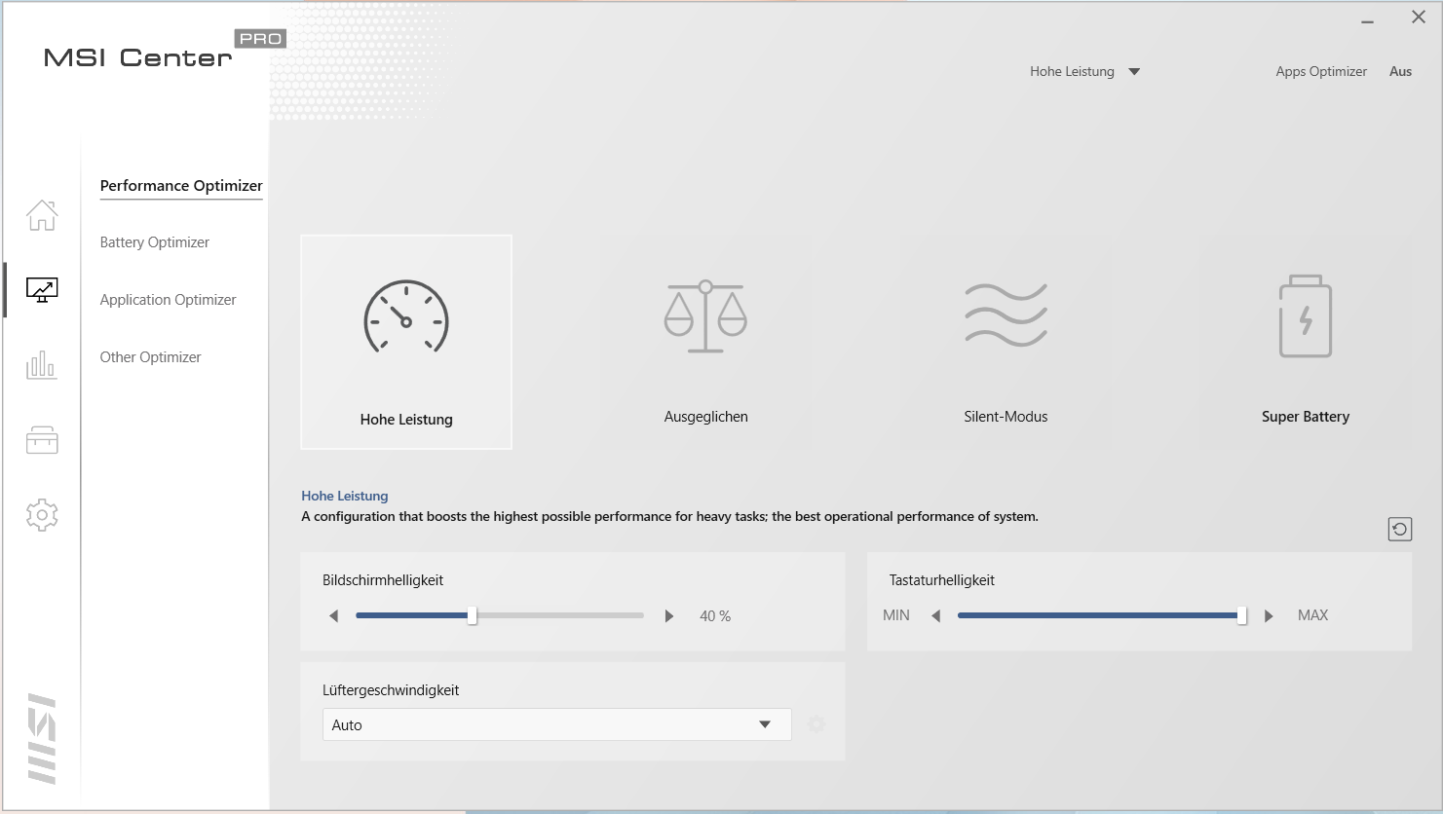Click the fan speed settings gear
This screenshot has height=814, width=1443.
(x=816, y=724)
